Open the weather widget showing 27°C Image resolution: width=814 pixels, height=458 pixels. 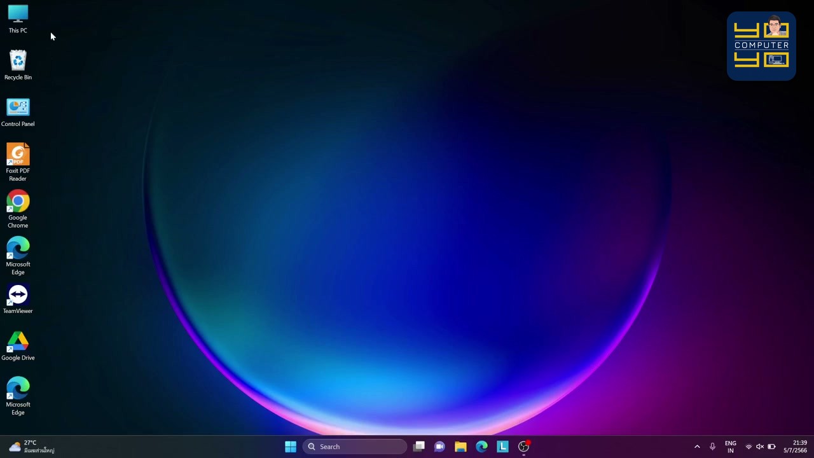coord(32,447)
